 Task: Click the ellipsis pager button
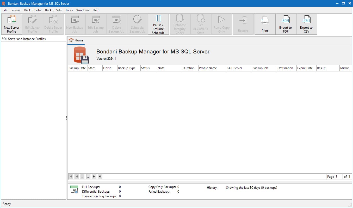[88, 176]
